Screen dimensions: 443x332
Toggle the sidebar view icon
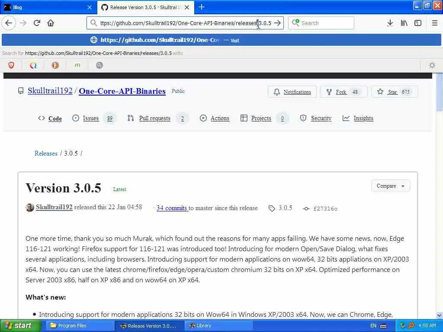418,23
